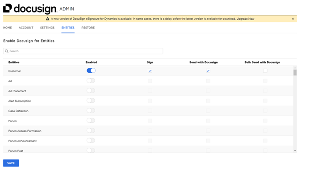This screenshot has height=172, width=318.
Task: Click the SAVE button
Action: point(11,163)
